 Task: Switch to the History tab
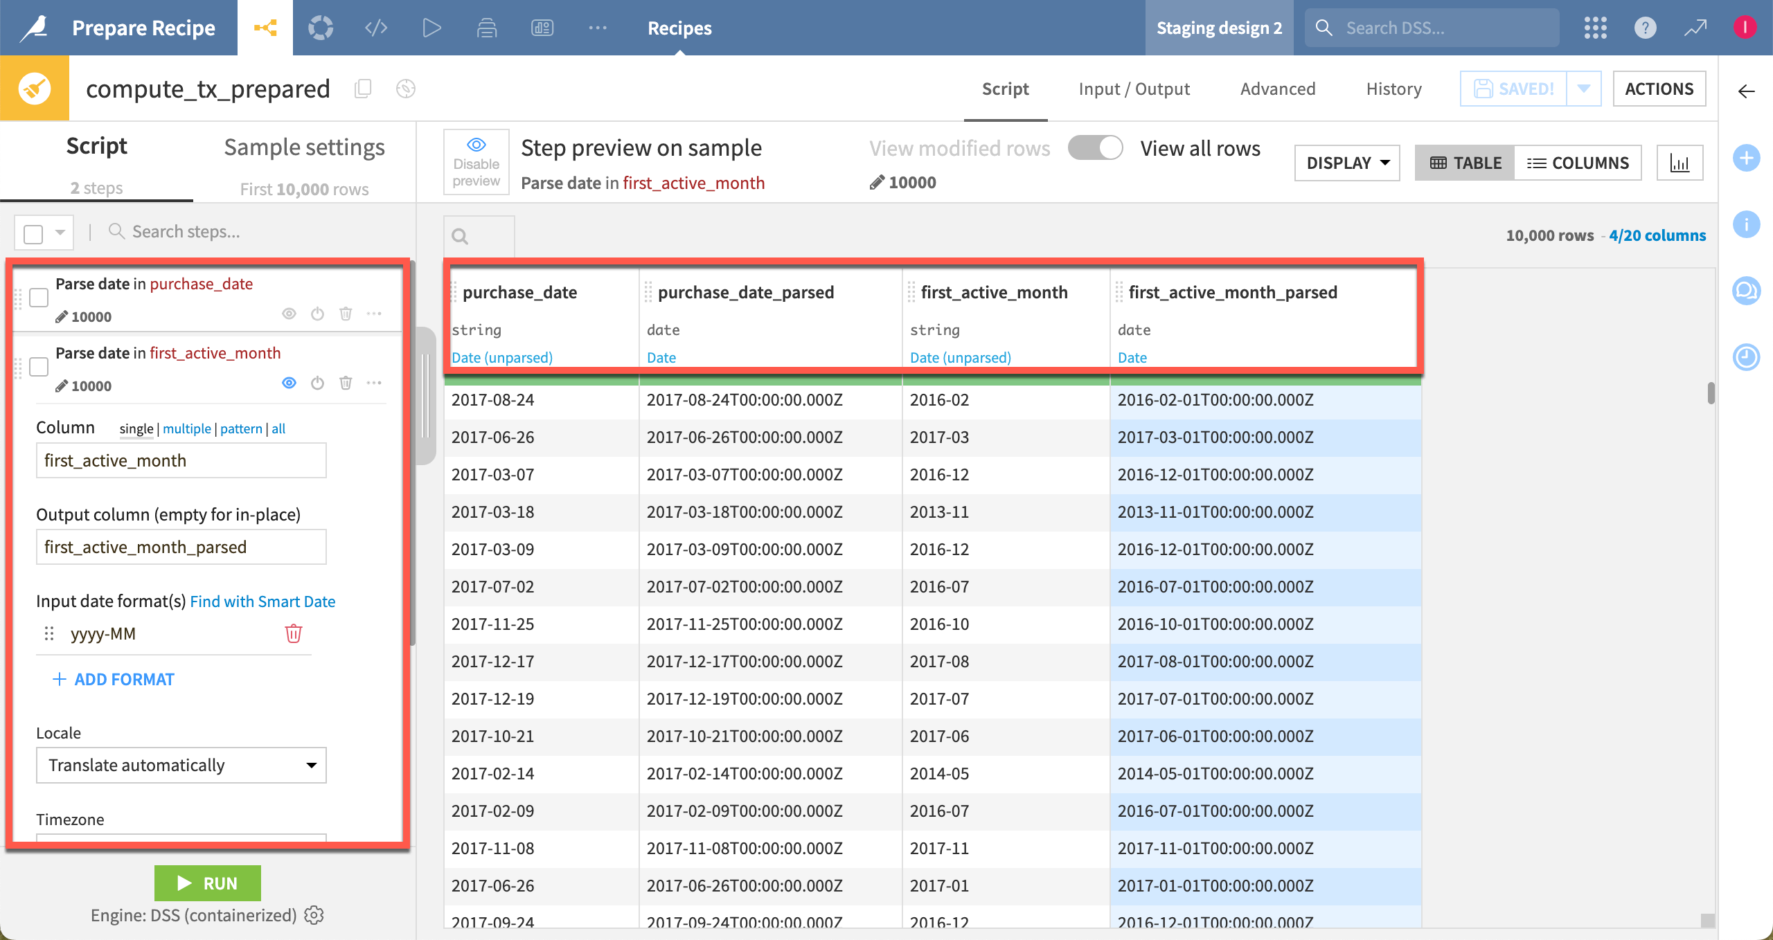coord(1394,89)
